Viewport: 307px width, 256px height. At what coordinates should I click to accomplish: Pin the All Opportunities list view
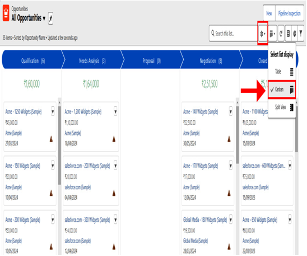pyautogui.click(x=50, y=19)
